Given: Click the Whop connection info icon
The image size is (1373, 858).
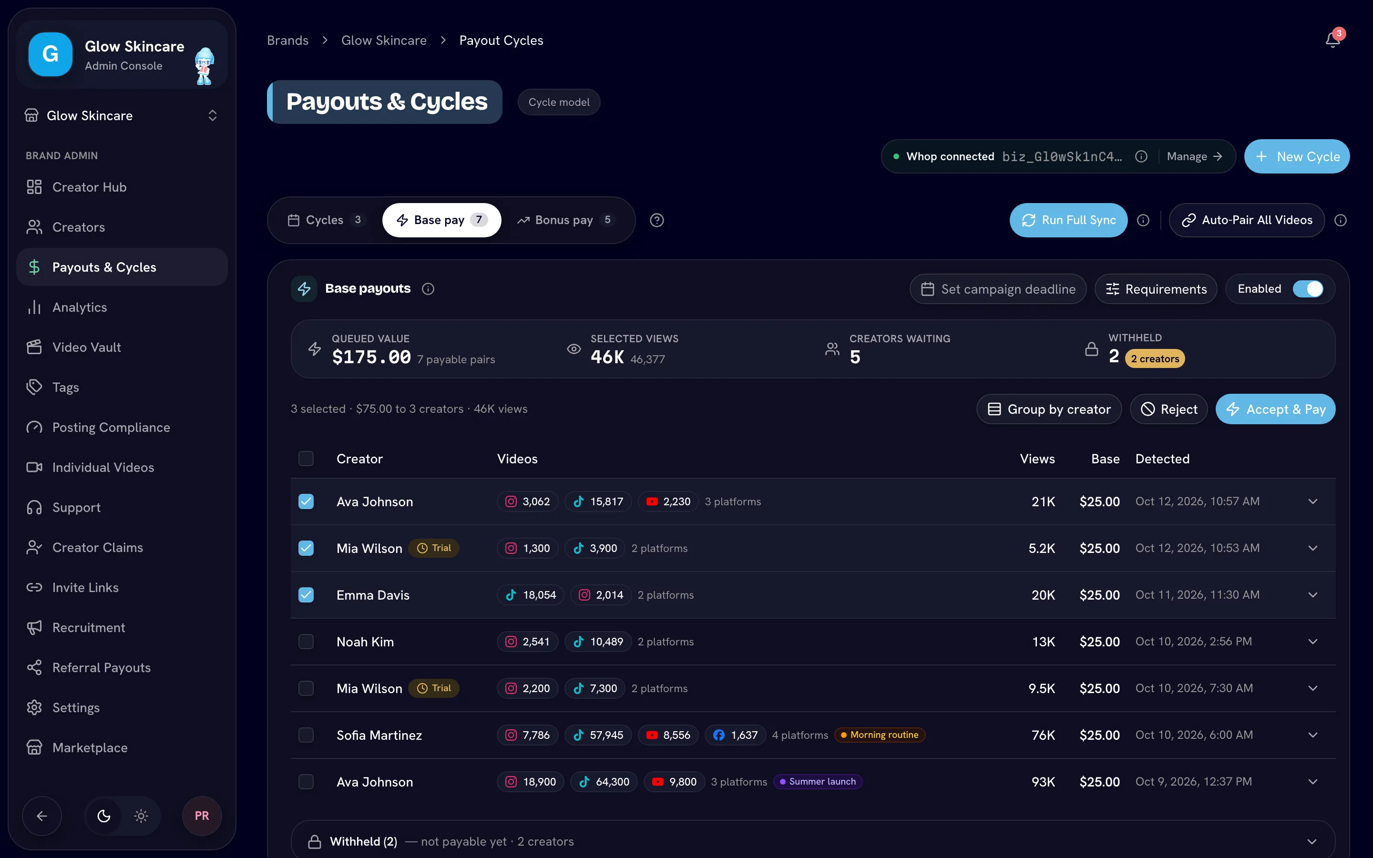Looking at the screenshot, I should pyautogui.click(x=1141, y=157).
